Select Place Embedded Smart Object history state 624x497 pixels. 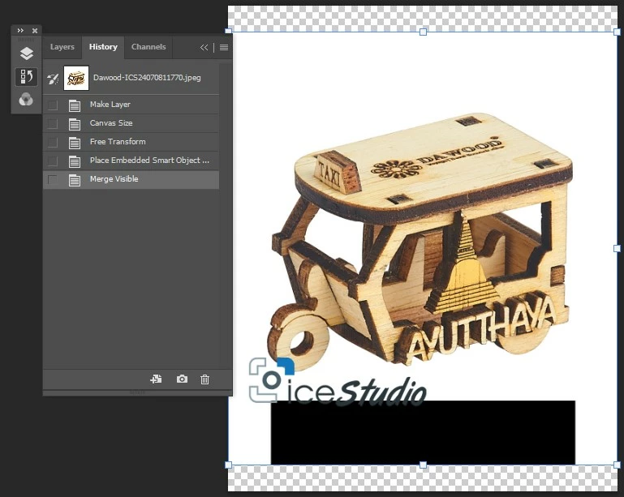(x=131, y=161)
